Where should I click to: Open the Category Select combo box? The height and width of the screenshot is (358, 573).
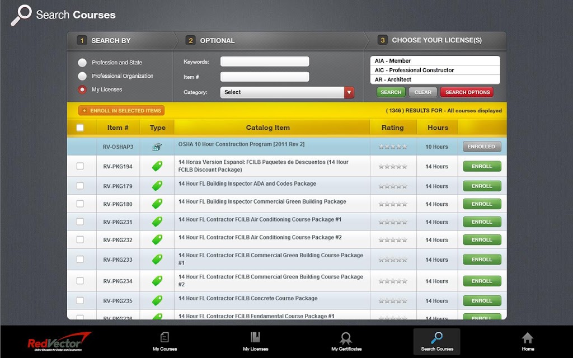click(x=287, y=92)
